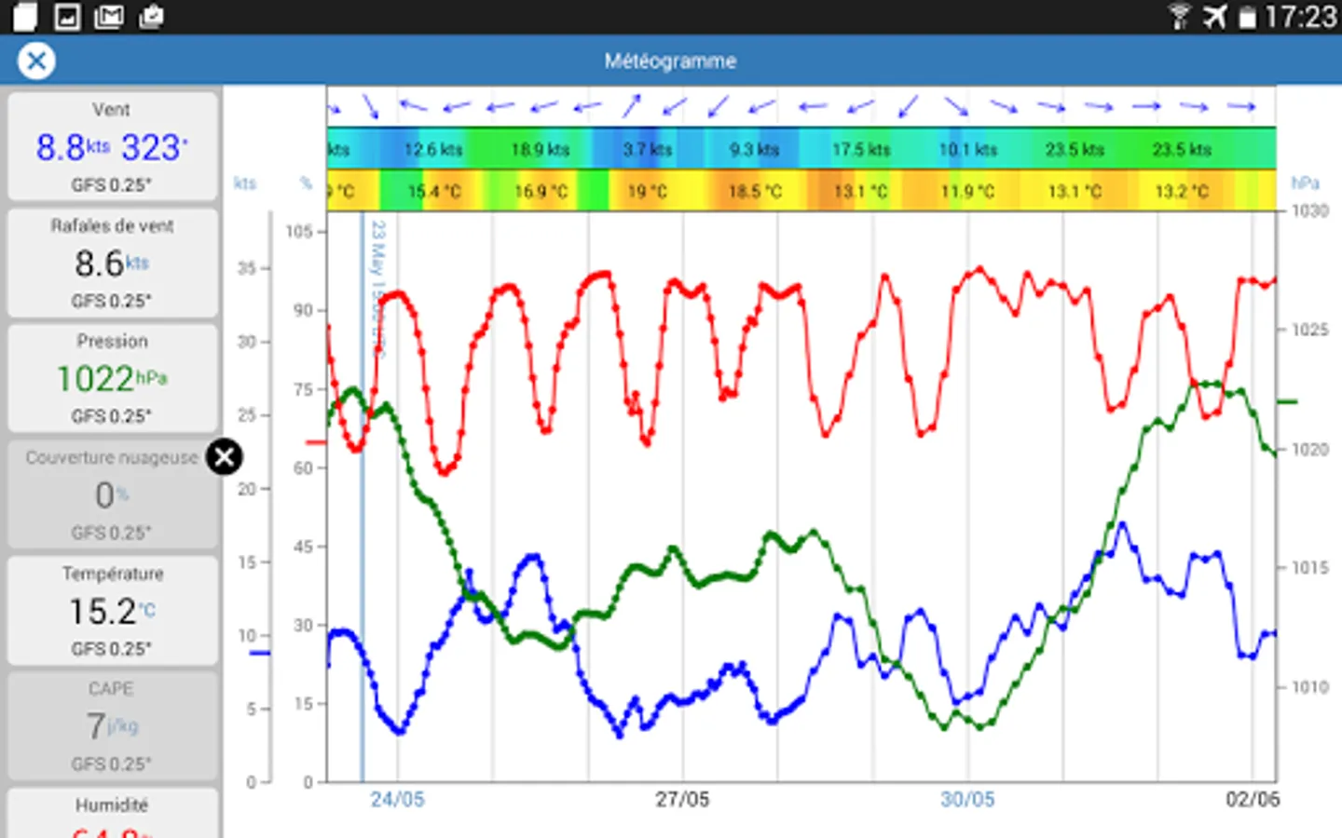This screenshot has height=838, width=1342.
Task: Select the 30/05 date label
Action: (967, 800)
